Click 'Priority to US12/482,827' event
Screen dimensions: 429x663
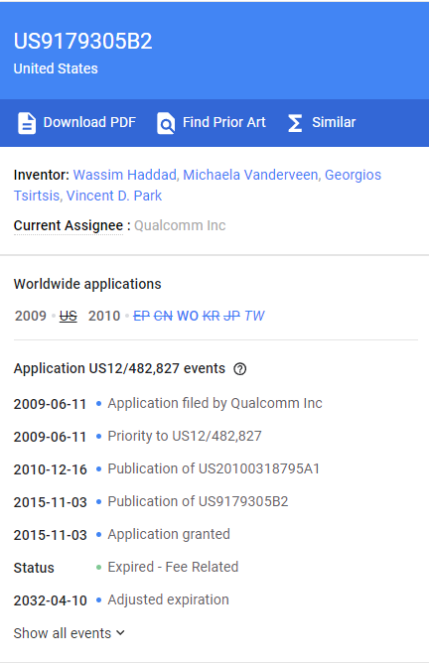(x=185, y=436)
